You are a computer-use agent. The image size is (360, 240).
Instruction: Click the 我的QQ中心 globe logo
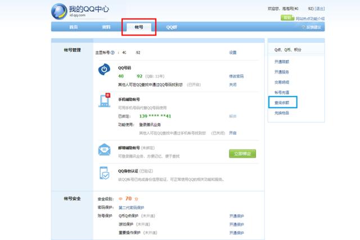(x=59, y=11)
